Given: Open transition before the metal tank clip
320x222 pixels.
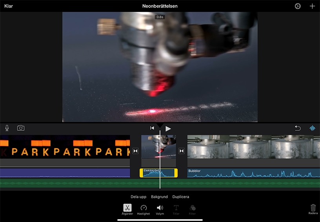Looking at the screenshot, I should (182, 151).
